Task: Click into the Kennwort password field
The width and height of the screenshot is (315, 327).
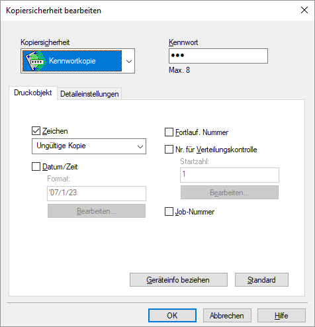Action: [x=218, y=56]
